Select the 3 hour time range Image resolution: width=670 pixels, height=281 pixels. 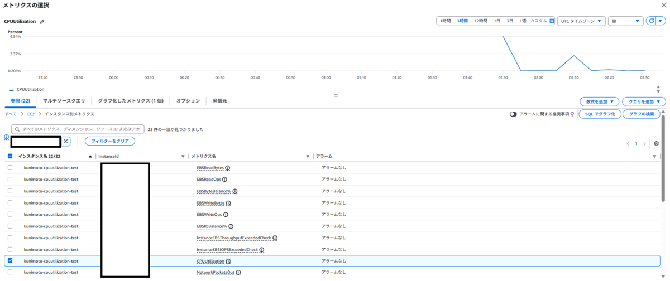tap(462, 21)
